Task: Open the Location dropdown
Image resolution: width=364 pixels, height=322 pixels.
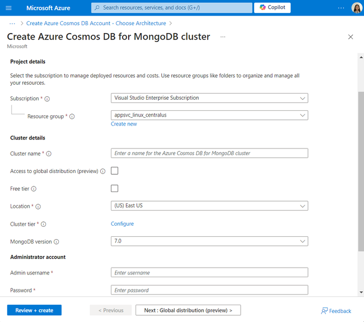Action: [x=209, y=206]
